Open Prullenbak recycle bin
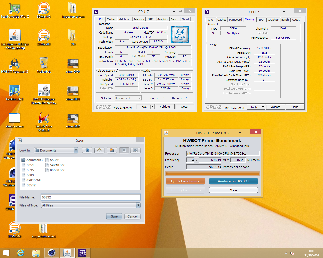 (x=44, y=66)
